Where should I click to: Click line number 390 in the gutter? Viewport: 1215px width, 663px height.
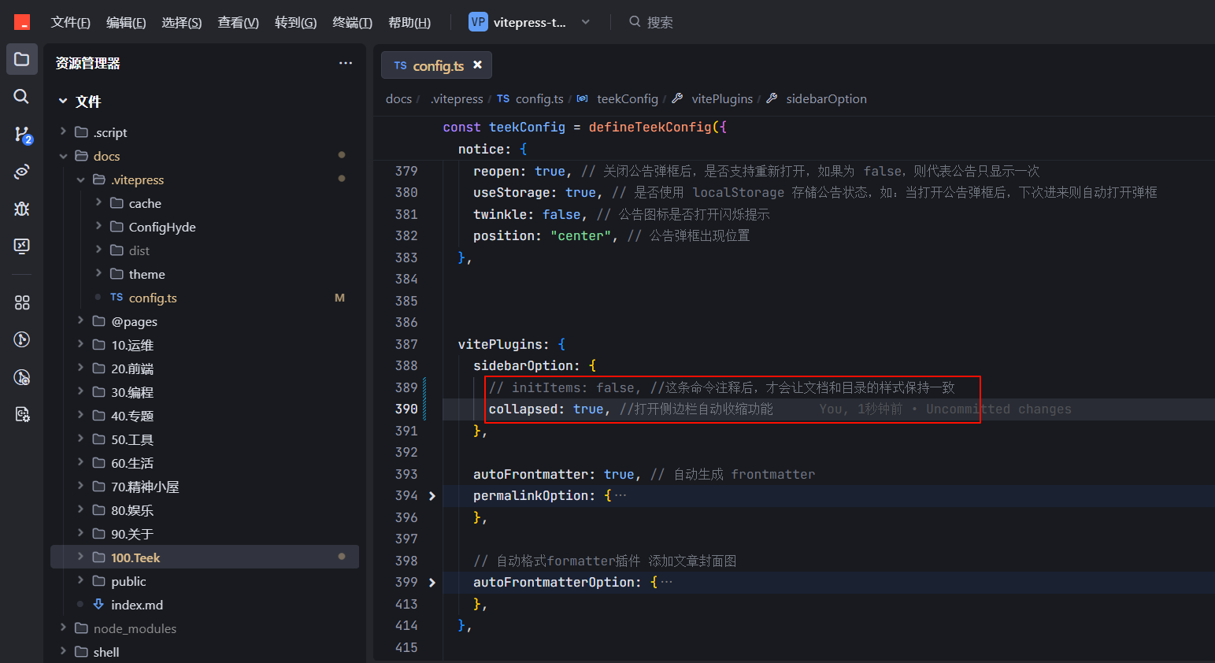pos(406,409)
